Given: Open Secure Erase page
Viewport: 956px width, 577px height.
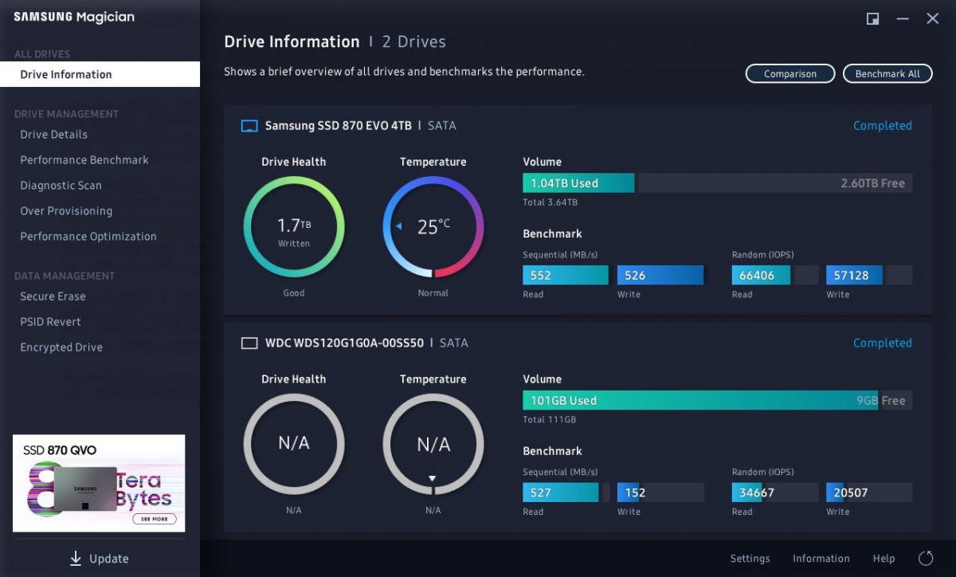Looking at the screenshot, I should pos(53,296).
